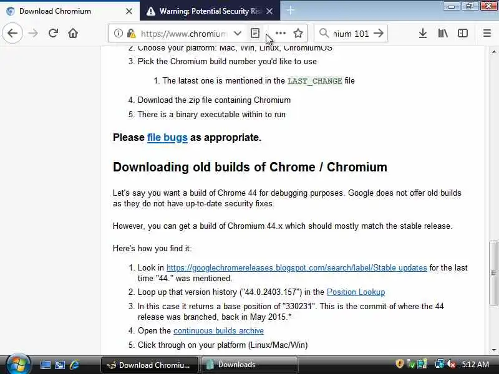Open the Firefox home page
Screen dimensions: 499x374
[73, 33]
